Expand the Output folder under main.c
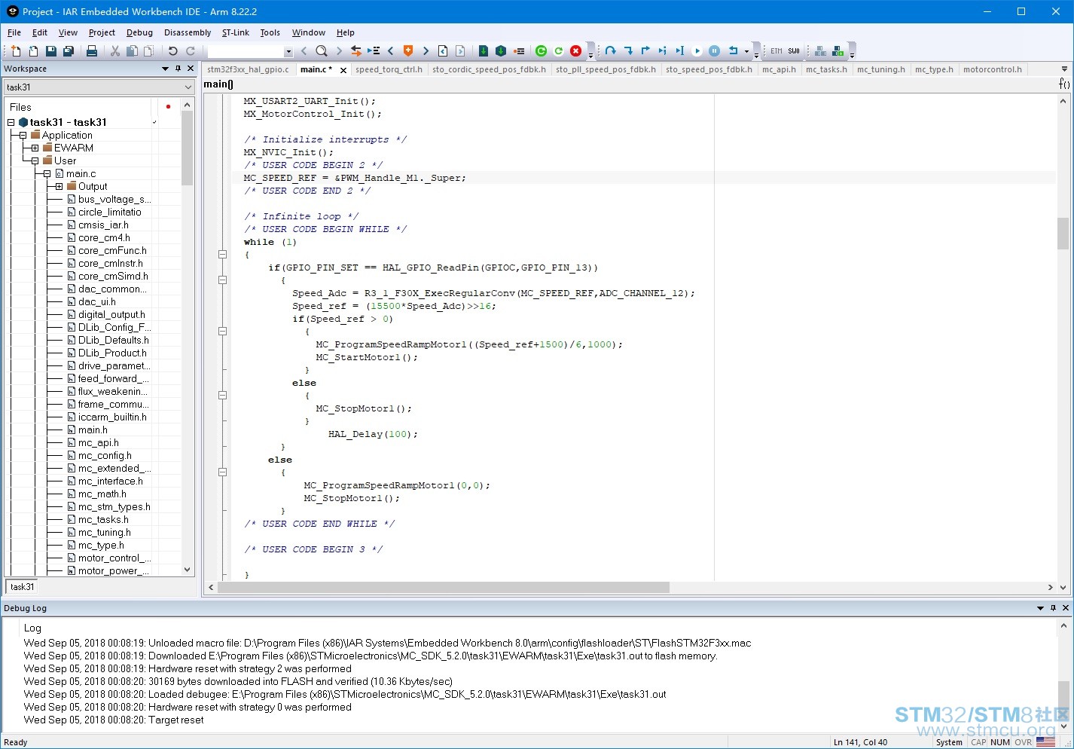Screen dimensions: 1074x749 click(x=59, y=186)
